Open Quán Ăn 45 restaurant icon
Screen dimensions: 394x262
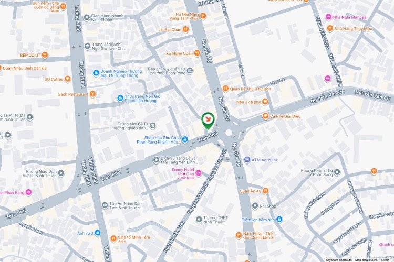pos(265,191)
